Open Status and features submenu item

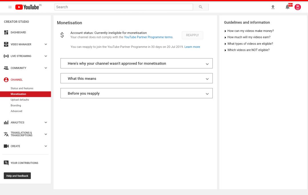(x=22, y=88)
